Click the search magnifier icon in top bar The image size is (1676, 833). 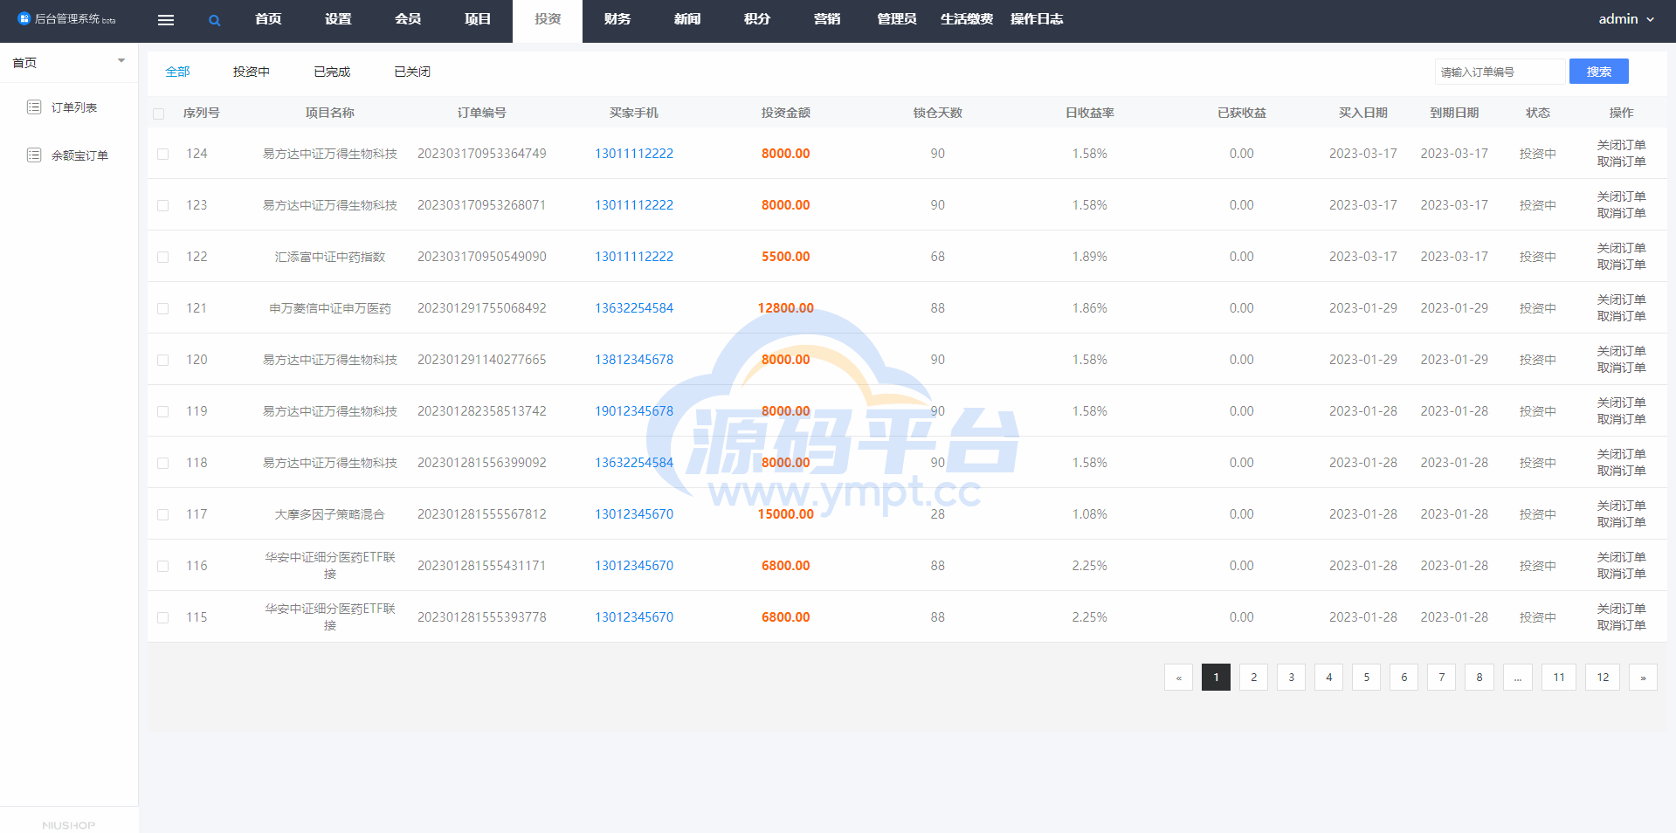(214, 20)
